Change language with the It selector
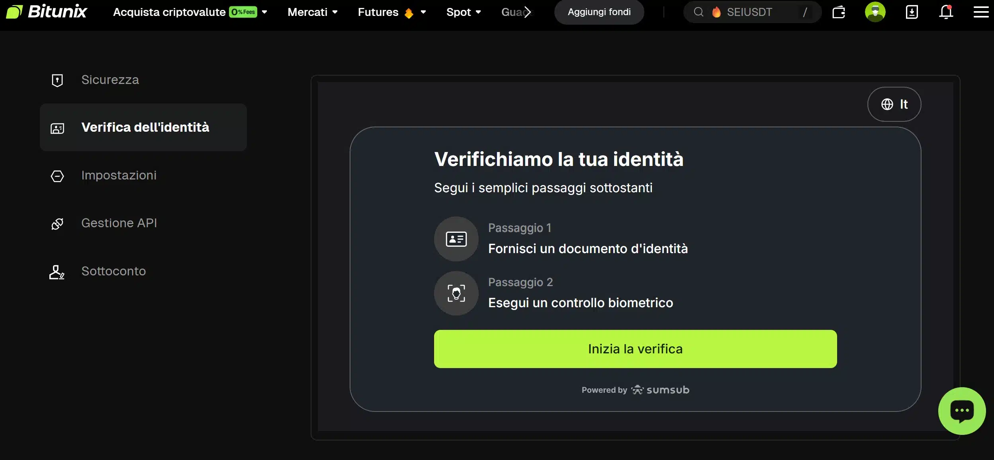The width and height of the screenshot is (994, 460). 894,104
